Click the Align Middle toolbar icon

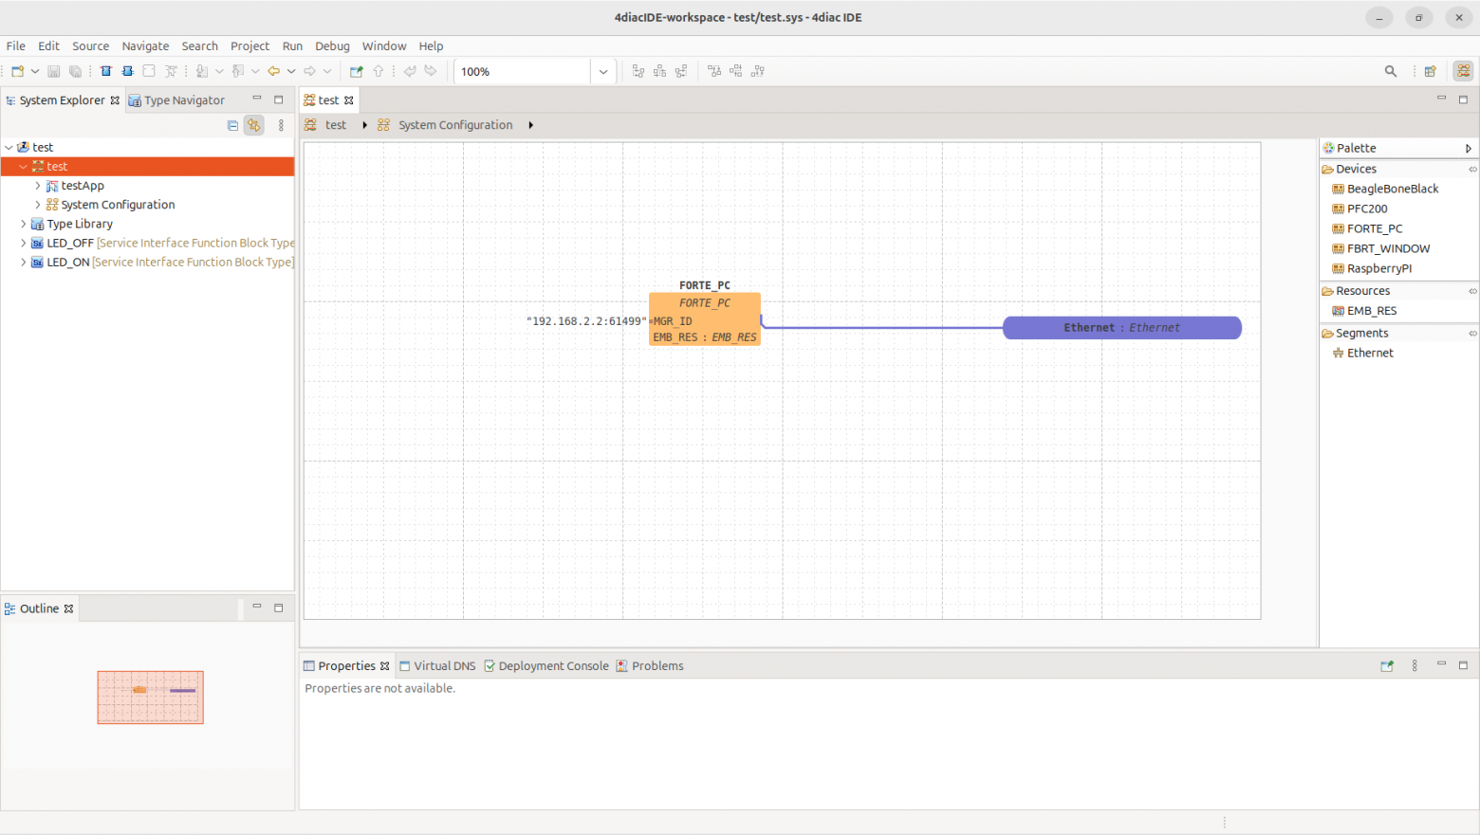[x=736, y=71]
